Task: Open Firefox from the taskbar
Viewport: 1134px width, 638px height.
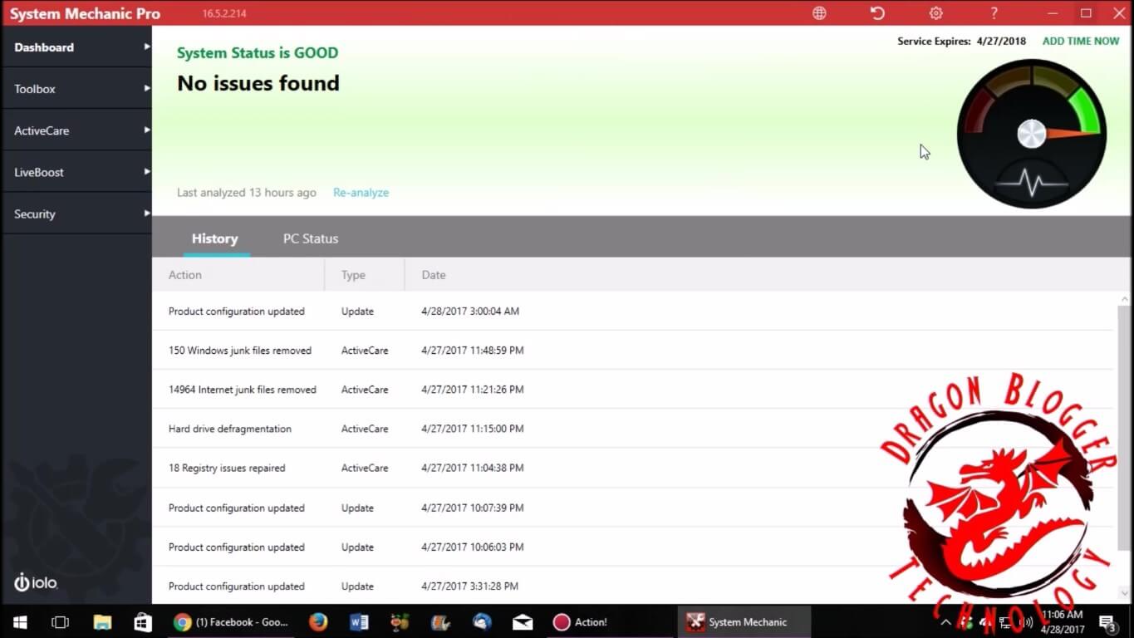Action: point(317,622)
